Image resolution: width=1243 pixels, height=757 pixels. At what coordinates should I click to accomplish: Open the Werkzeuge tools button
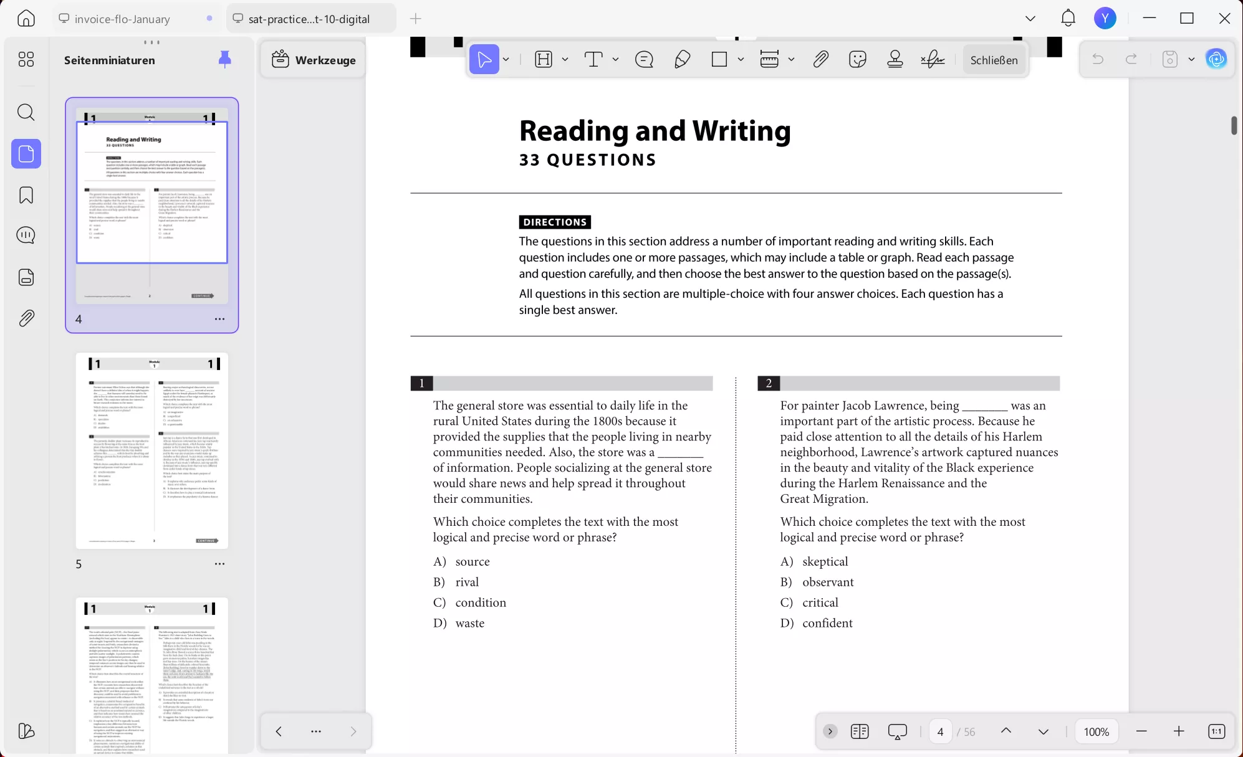[314, 60]
